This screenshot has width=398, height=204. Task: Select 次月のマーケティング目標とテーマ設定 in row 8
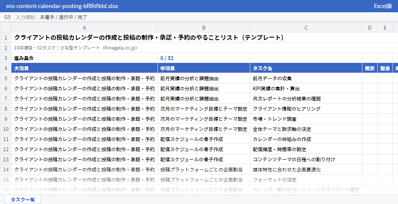pos(204,109)
